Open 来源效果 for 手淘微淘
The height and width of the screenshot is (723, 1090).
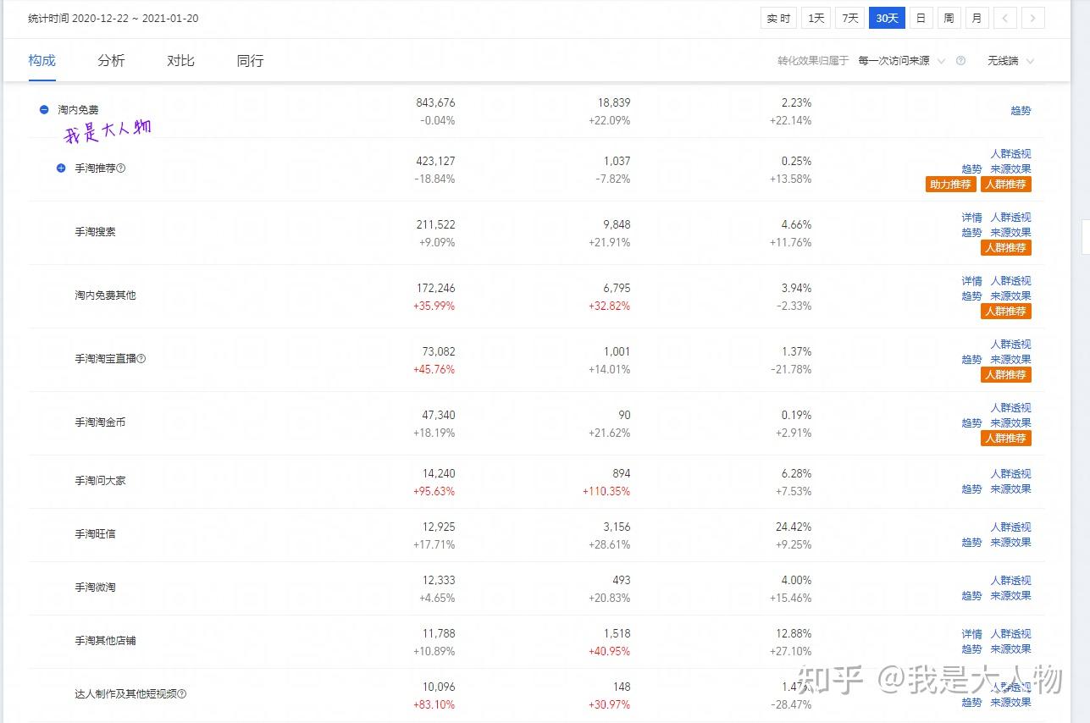1010,596
